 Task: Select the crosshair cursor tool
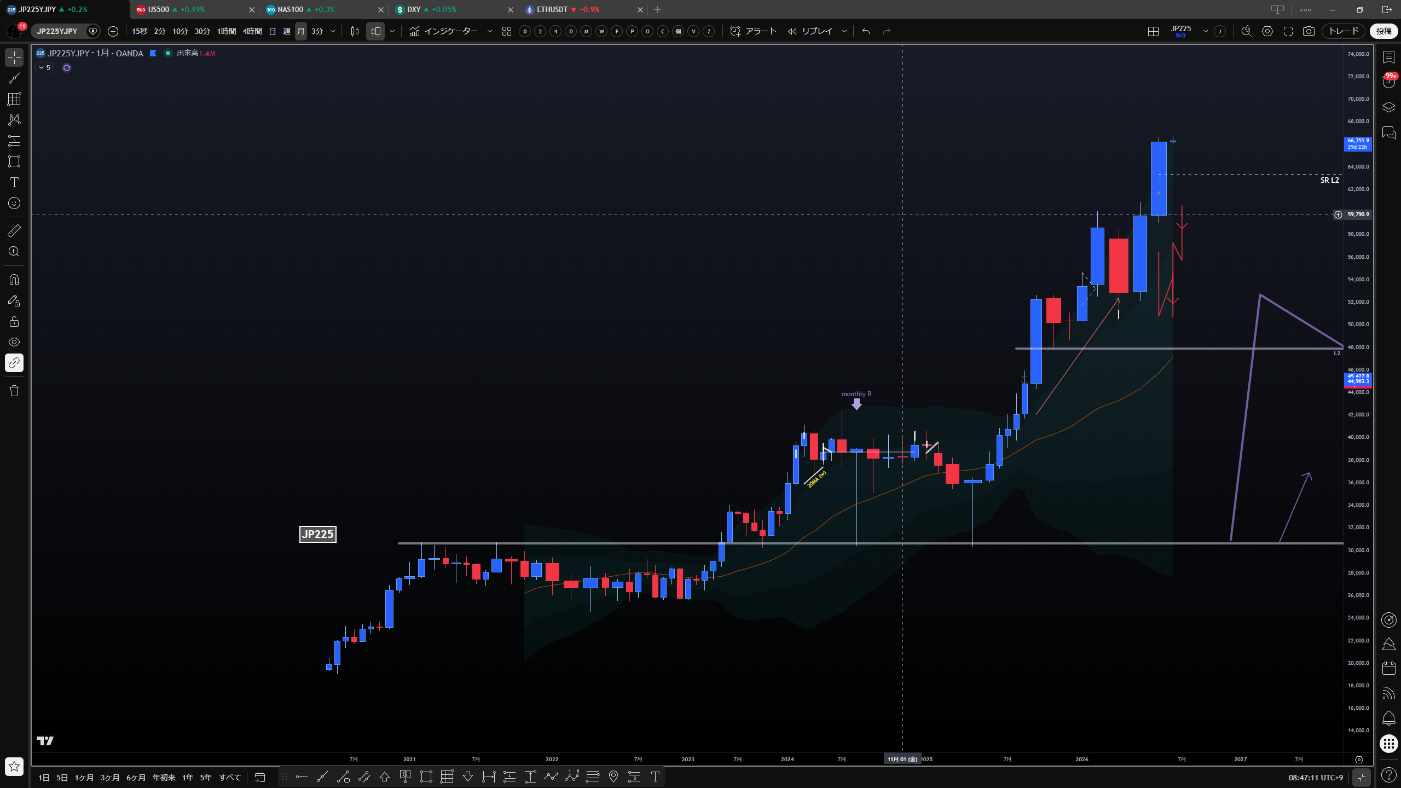click(x=14, y=57)
